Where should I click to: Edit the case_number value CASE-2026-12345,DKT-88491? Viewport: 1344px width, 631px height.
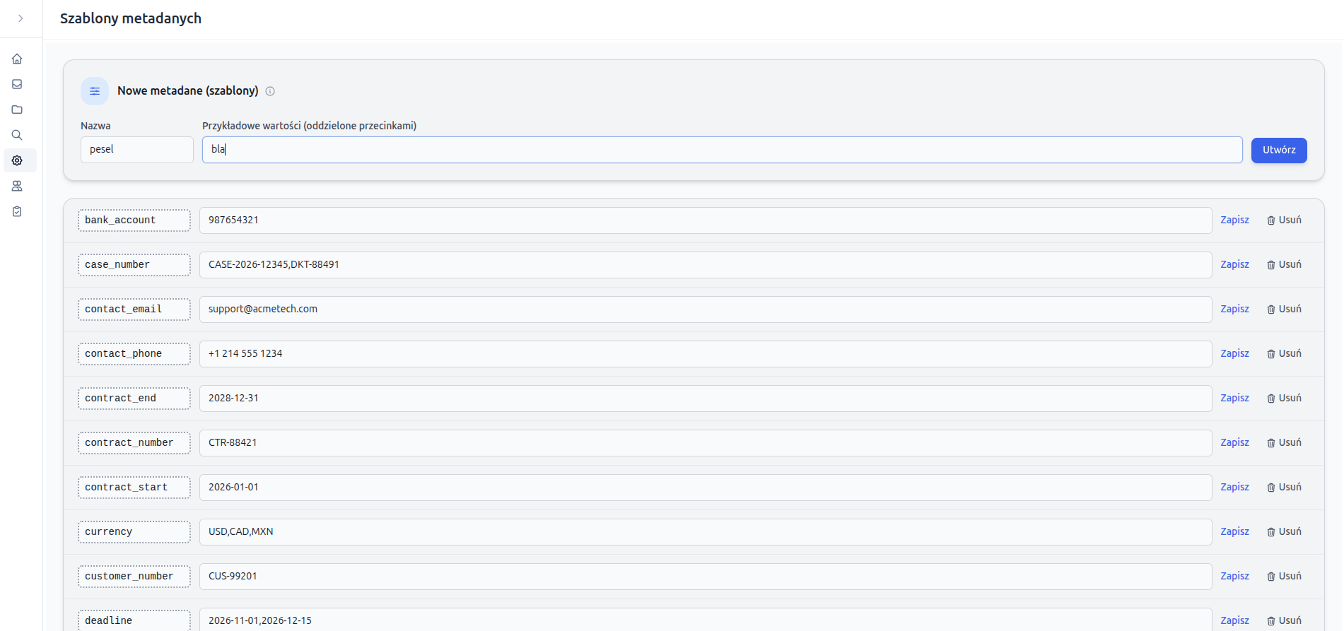706,265
